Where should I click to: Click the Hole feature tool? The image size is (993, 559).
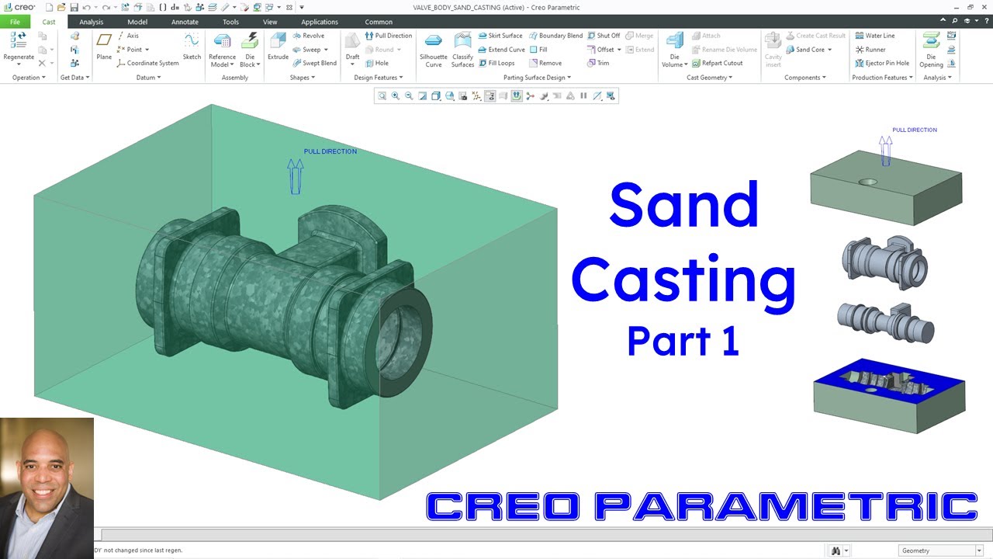(376, 63)
